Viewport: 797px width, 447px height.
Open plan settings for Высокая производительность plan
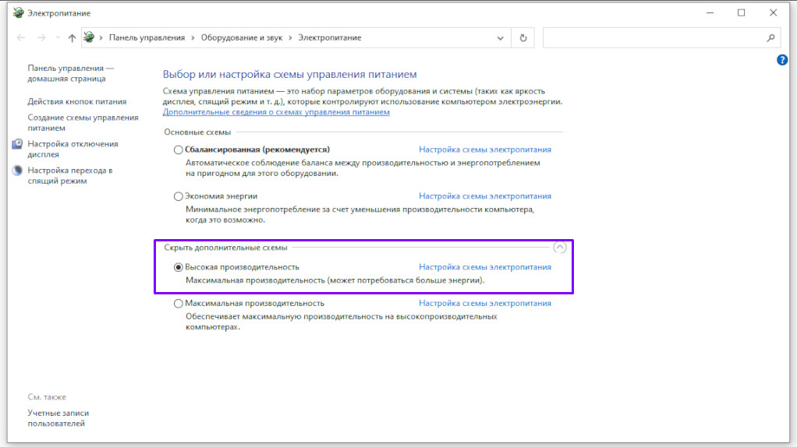pos(484,267)
